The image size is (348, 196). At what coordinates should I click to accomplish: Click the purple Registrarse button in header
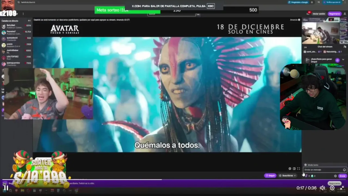(334, 14)
